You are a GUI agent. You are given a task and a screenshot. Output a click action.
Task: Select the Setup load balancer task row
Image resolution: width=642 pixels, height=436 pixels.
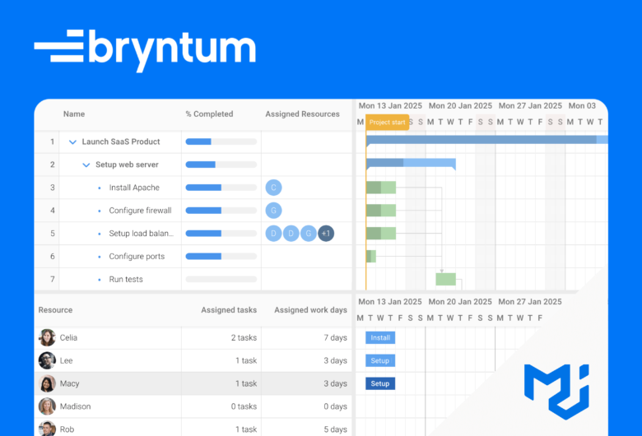[x=193, y=234]
